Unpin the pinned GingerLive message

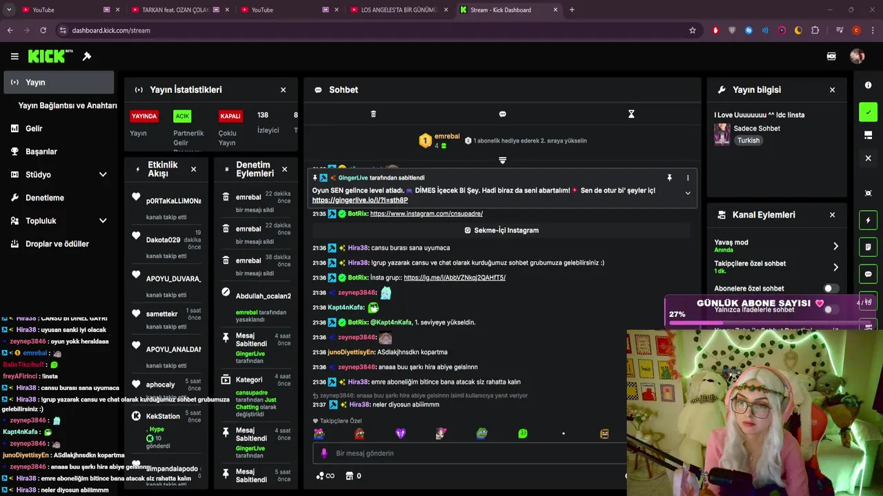pyautogui.click(x=668, y=178)
